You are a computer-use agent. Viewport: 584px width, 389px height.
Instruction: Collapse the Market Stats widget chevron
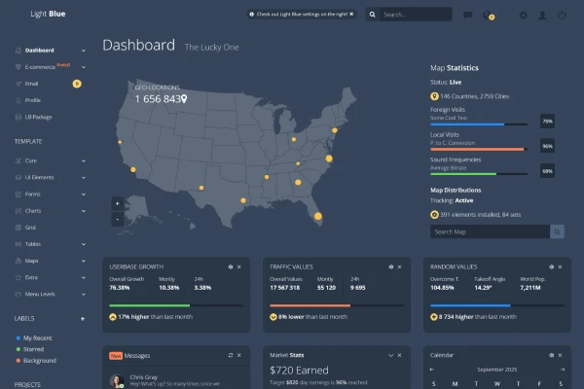(390, 355)
